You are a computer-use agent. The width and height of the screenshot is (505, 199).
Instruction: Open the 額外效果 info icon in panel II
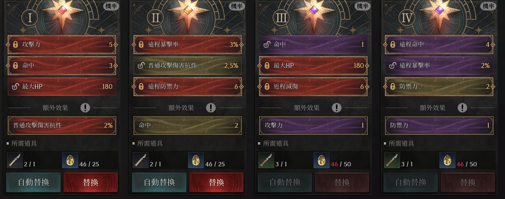tap(211, 108)
